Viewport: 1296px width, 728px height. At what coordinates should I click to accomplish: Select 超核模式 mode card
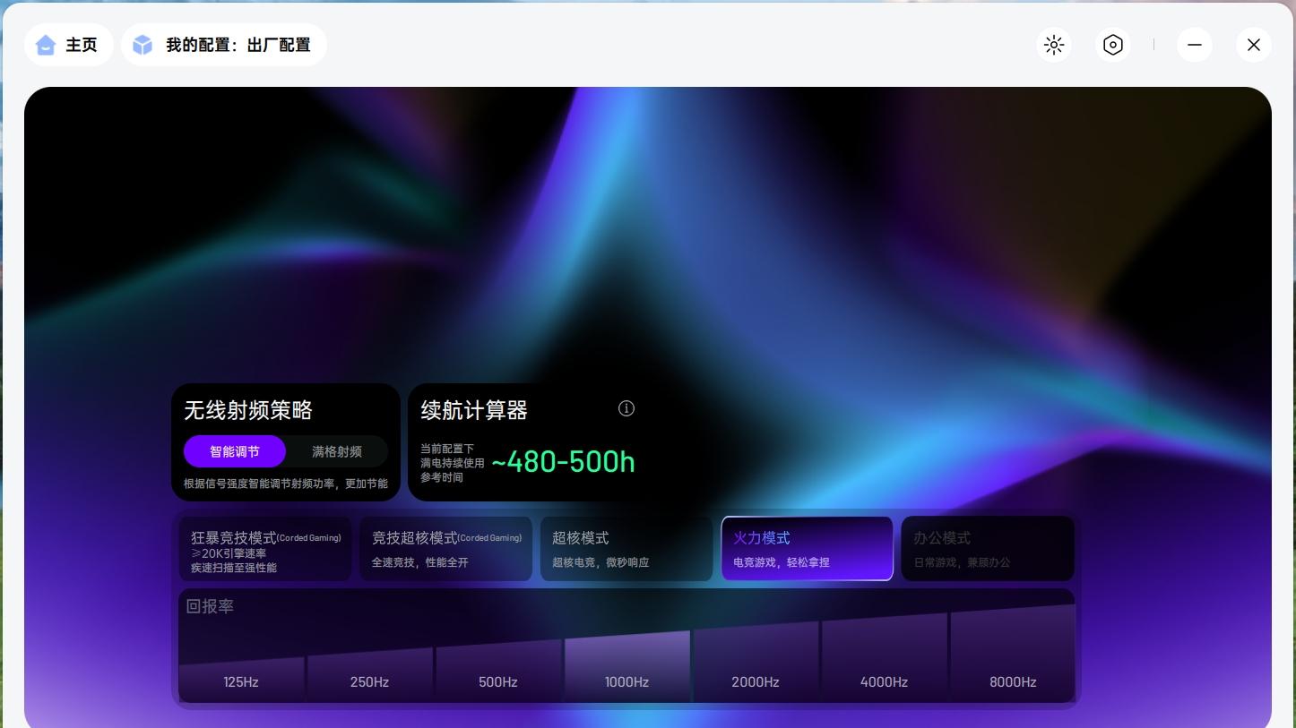(x=626, y=548)
